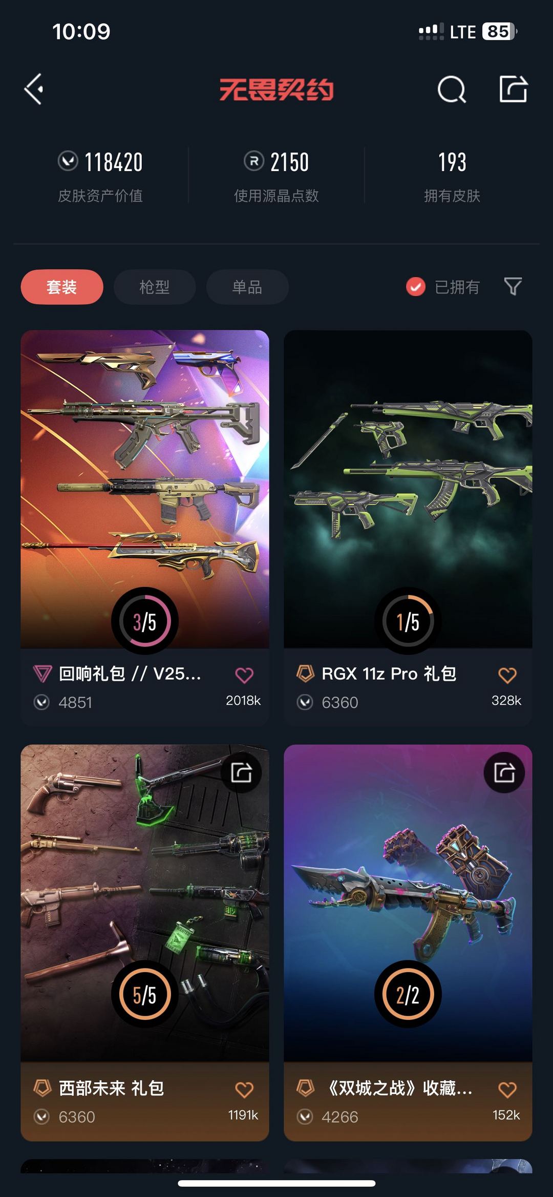Screen dimensions: 553x1197
Task: Open the 回响礼包 bundle image
Action: click(145, 489)
